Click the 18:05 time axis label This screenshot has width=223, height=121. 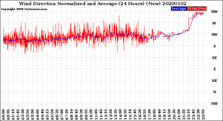click(154, 115)
